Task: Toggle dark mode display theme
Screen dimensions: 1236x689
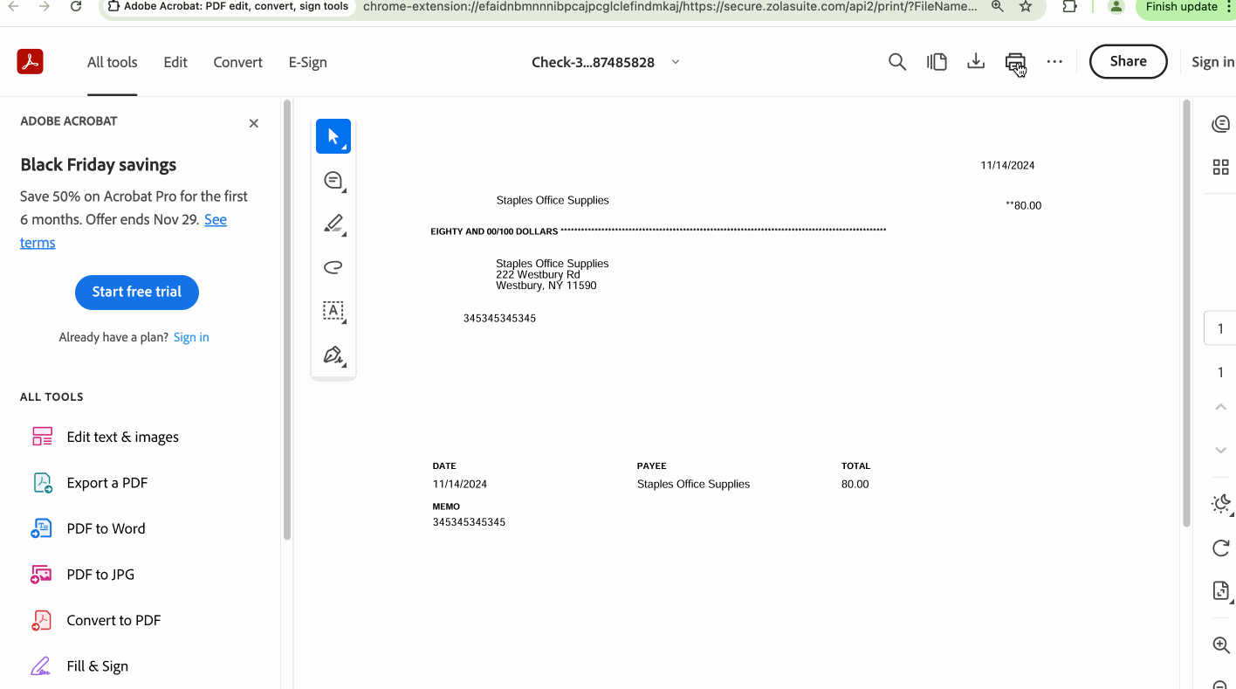Action: tap(1221, 504)
